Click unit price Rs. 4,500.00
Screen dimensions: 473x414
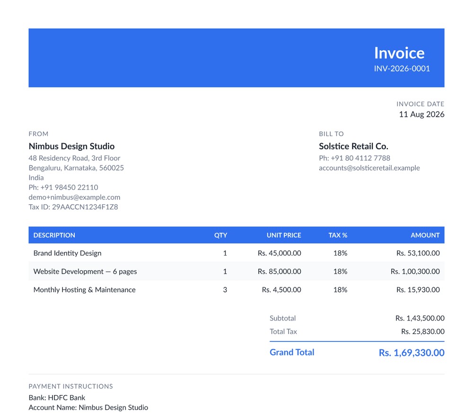click(281, 290)
